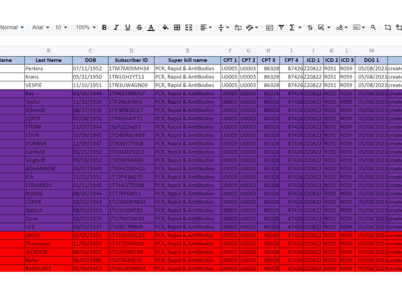Image resolution: width=402 pixels, height=302 pixels.
Task: Open the Normal style dropdown
Action: click(x=12, y=27)
